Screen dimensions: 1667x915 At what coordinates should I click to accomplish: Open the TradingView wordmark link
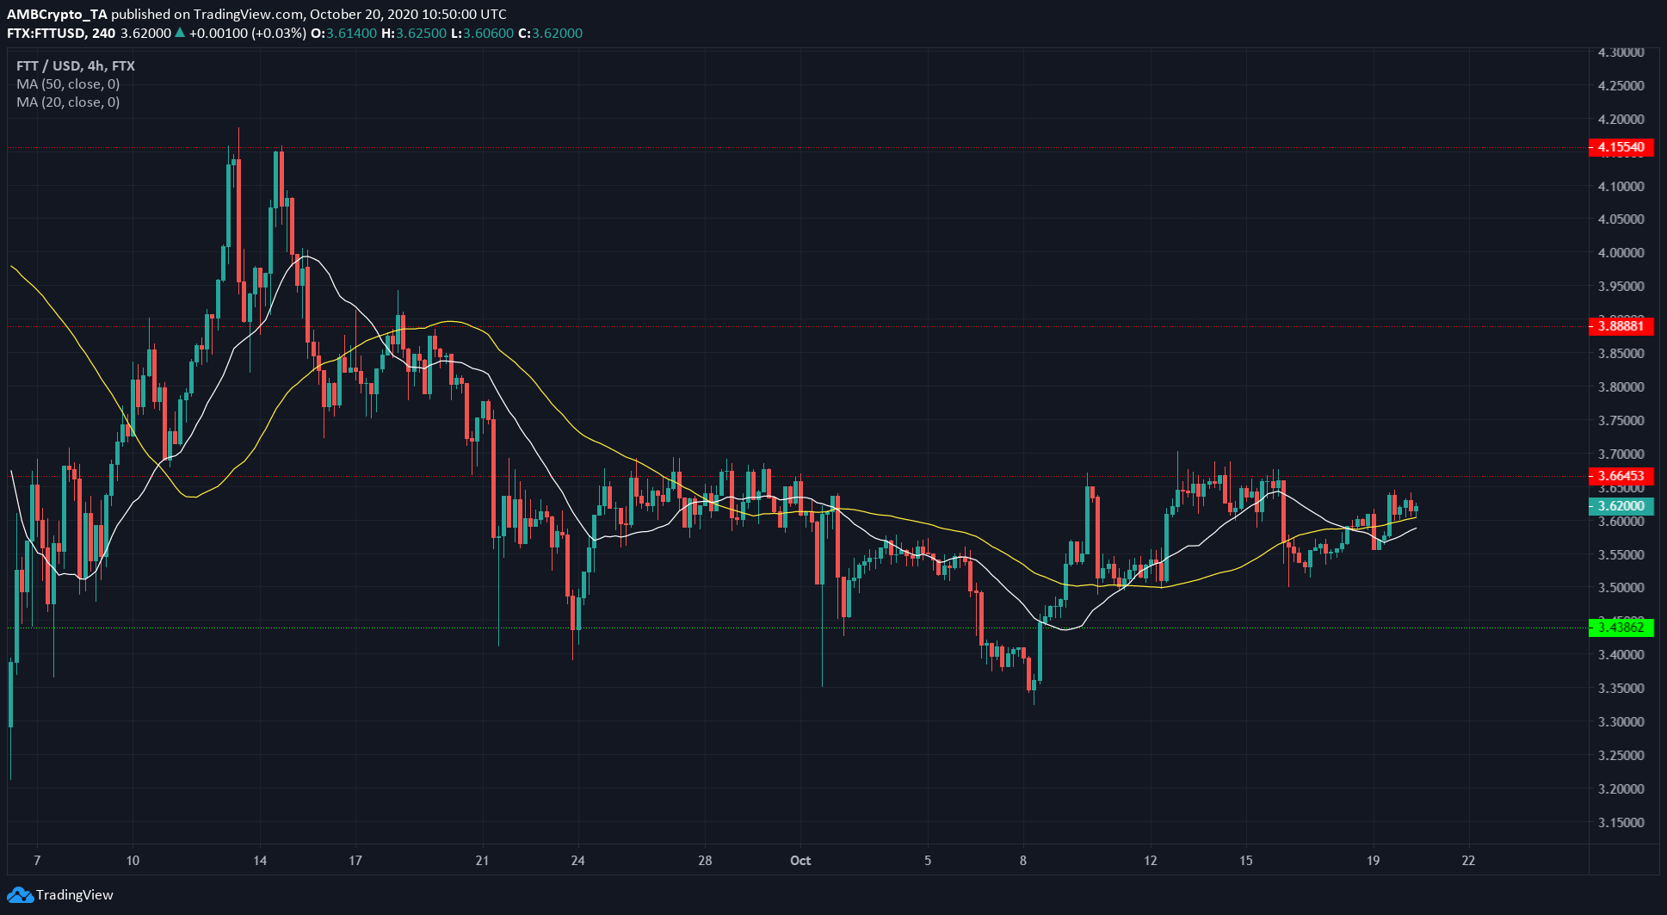coord(75,895)
